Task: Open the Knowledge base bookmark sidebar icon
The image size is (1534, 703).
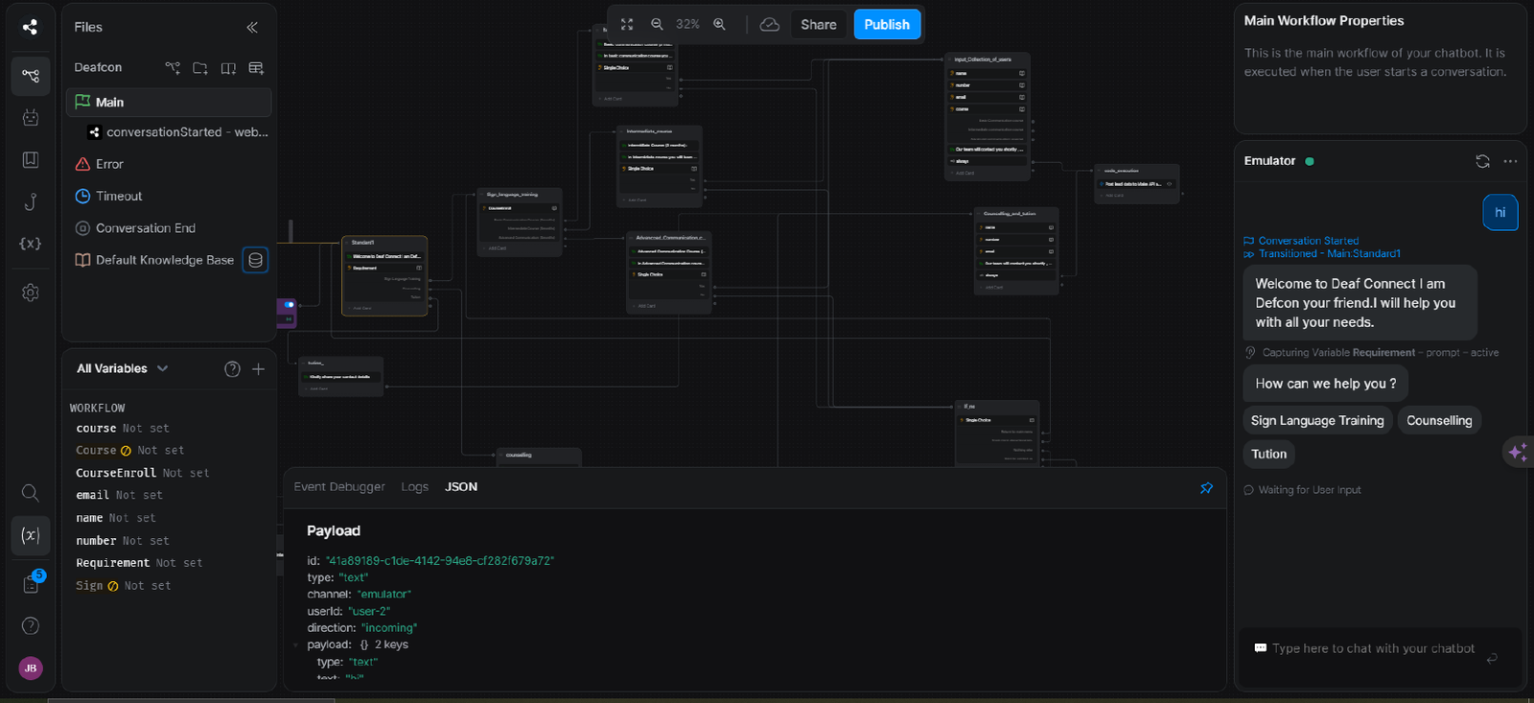Action: (31, 159)
